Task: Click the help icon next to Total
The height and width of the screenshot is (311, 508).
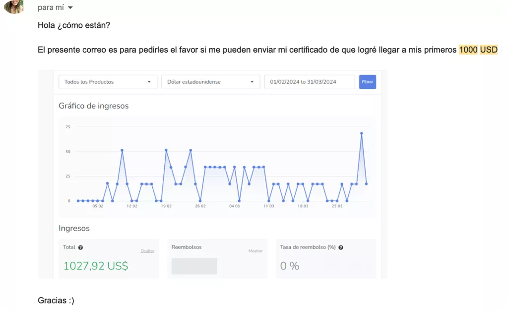Action: (x=81, y=248)
